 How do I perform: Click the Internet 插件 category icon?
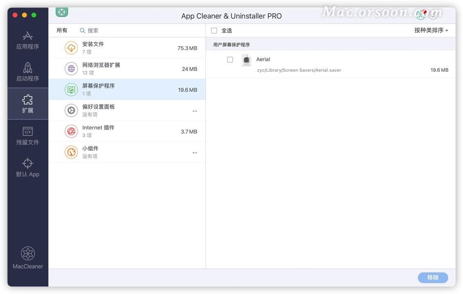coord(71,131)
